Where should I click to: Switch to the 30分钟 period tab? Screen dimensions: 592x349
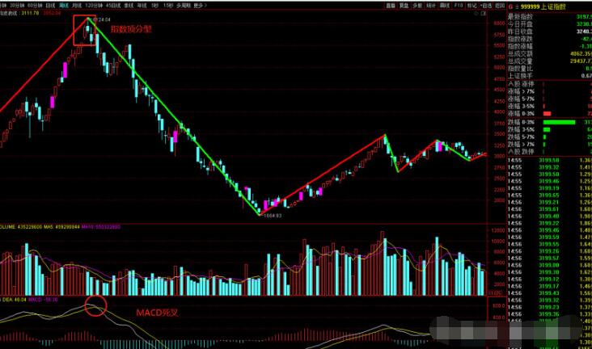(x=18, y=4)
